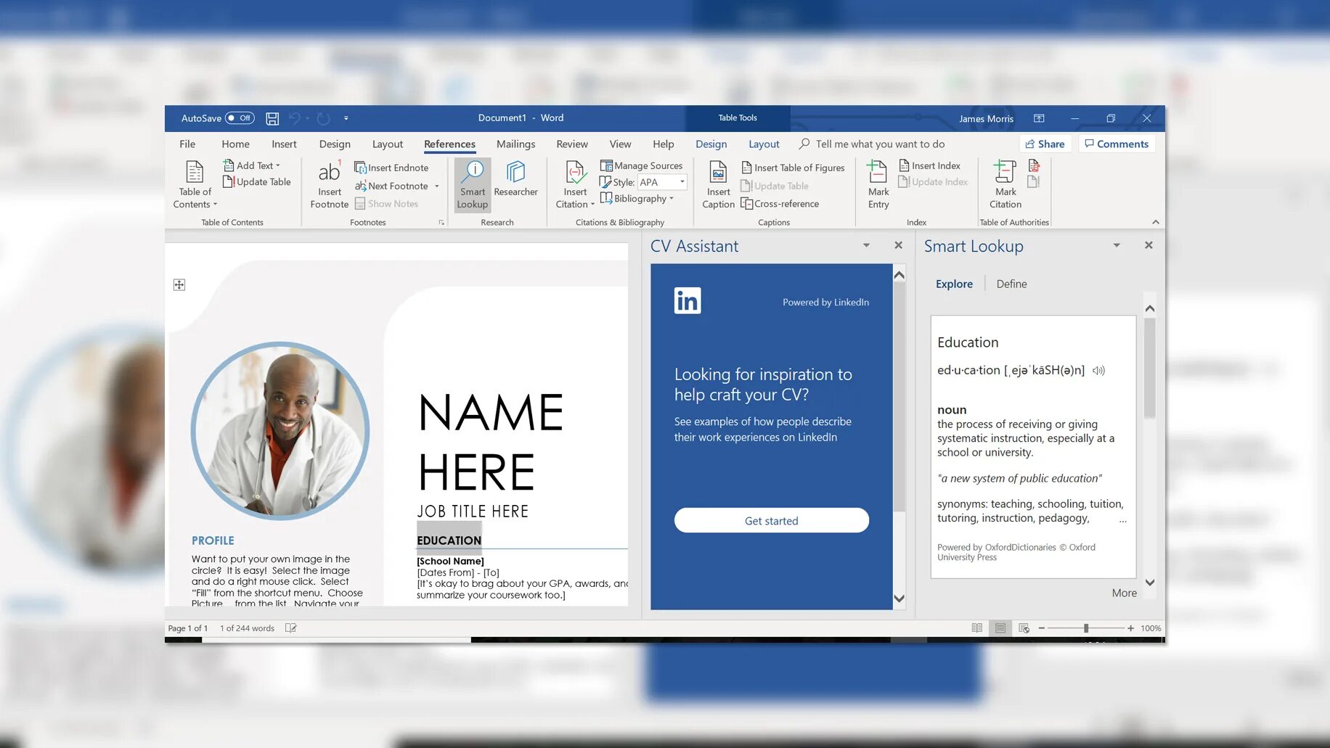Image resolution: width=1330 pixels, height=748 pixels.
Task: Collapse the ribbon with the chevron
Action: [1155, 222]
